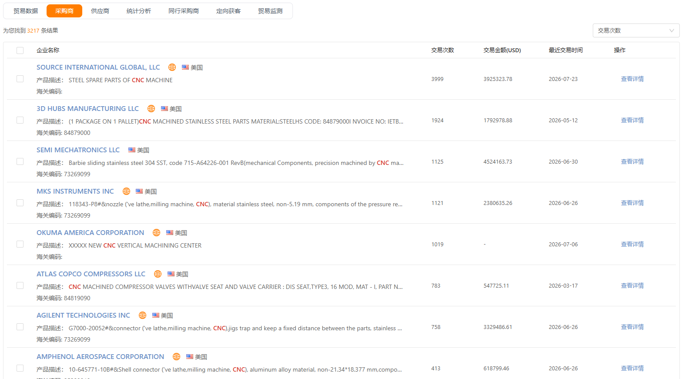
Task: Click the 企业名称 column header
Action: click(48, 50)
